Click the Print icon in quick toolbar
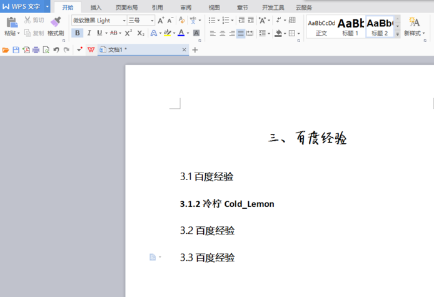The width and height of the screenshot is (434, 297). (36, 50)
